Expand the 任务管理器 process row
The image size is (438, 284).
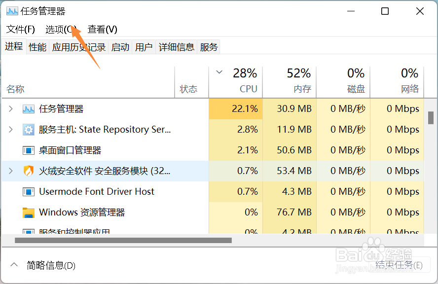[11, 108]
